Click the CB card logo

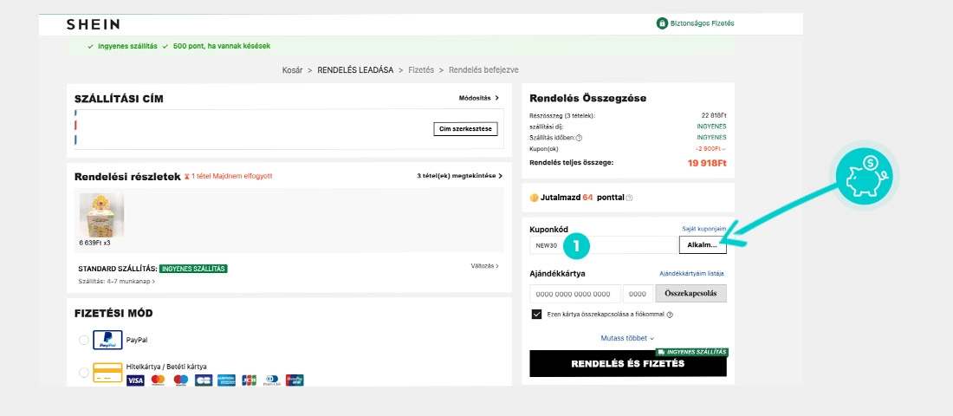pyautogui.click(x=204, y=380)
